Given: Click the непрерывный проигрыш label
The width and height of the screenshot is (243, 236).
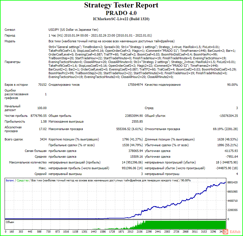Looking at the screenshot, I should pos(162,174).
